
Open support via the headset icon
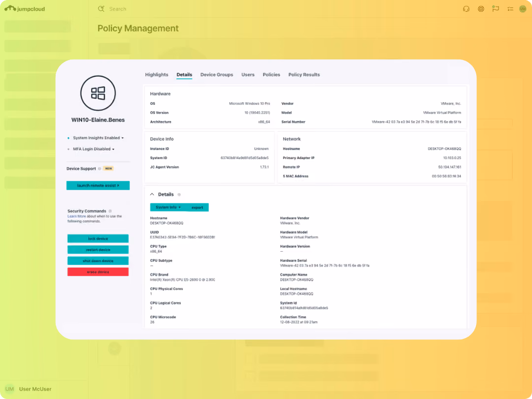point(466,9)
